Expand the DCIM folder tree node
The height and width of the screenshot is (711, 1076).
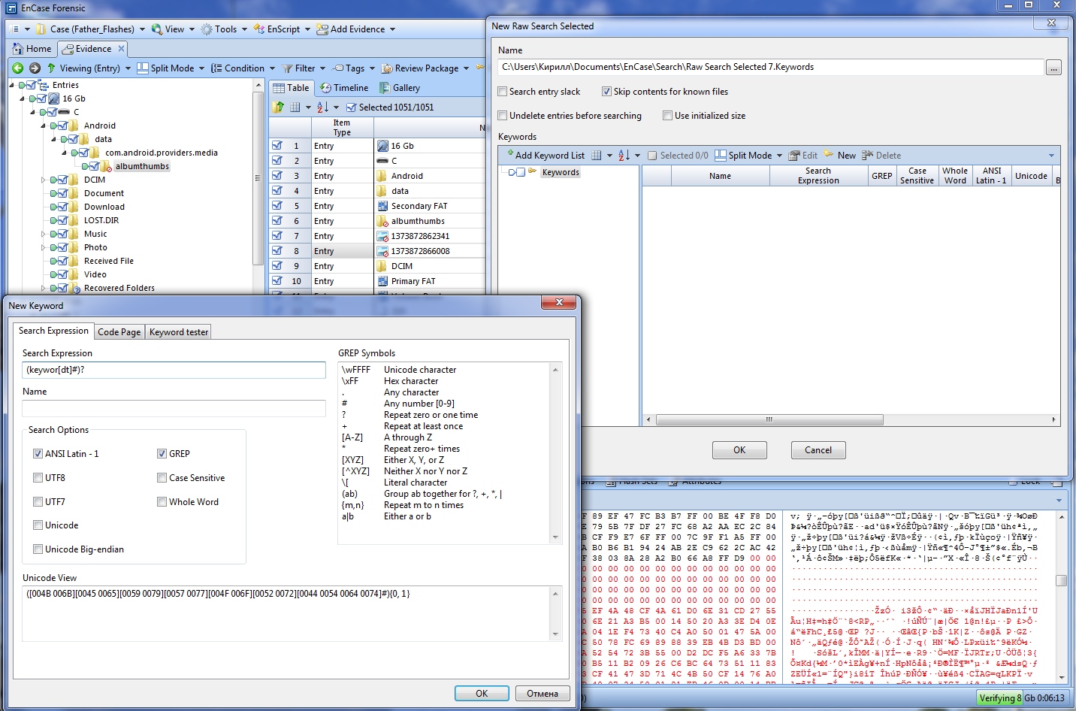tap(44, 180)
